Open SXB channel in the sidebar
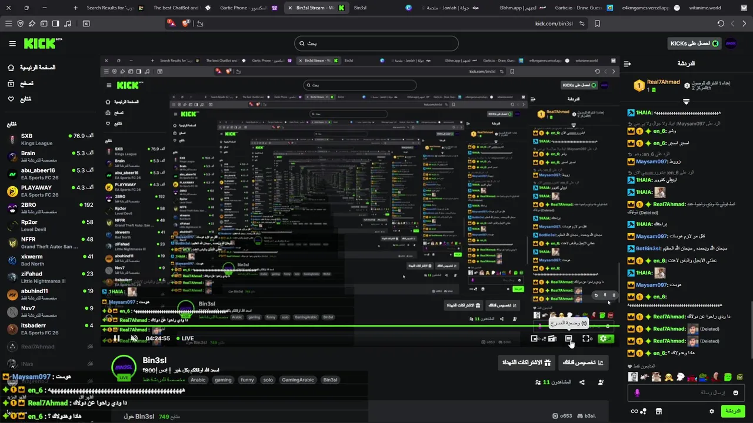 pyautogui.click(x=50, y=139)
